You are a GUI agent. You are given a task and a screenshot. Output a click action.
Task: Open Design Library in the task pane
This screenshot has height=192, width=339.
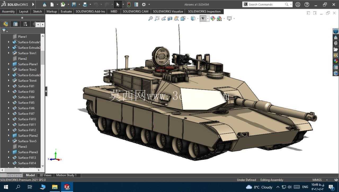tap(336, 43)
